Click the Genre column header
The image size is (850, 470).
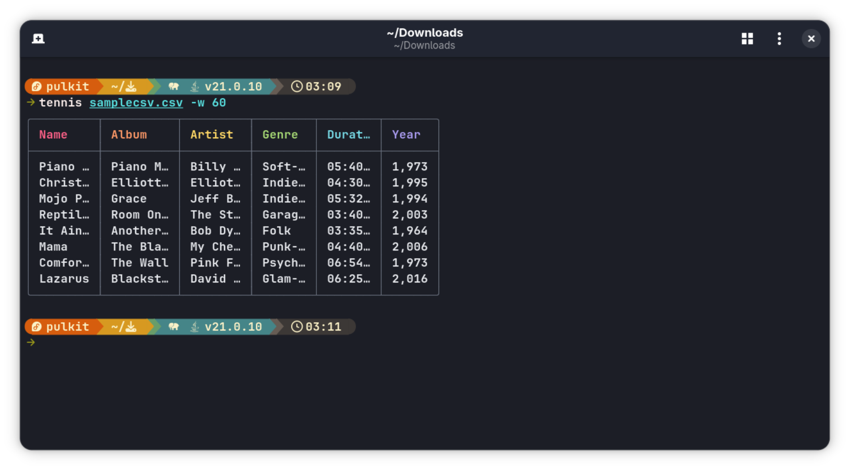click(x=280, y=135)
